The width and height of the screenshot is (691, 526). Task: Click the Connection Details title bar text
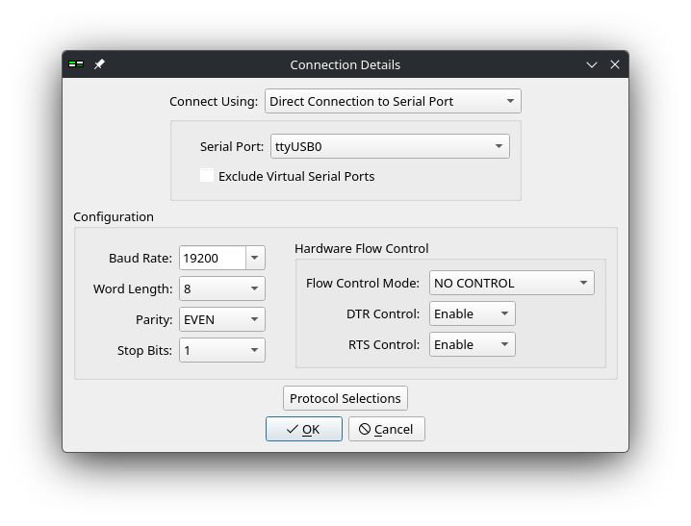[x=345, y=64]
